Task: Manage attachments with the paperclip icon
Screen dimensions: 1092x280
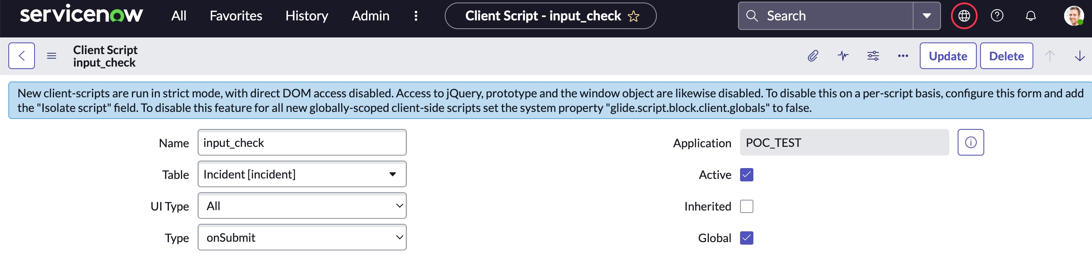Action: click(x=812, y=56)
